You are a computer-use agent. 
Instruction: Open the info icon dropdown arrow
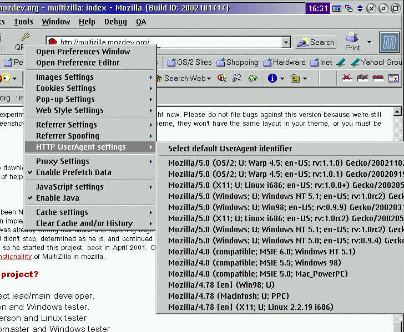pos(282,79)
